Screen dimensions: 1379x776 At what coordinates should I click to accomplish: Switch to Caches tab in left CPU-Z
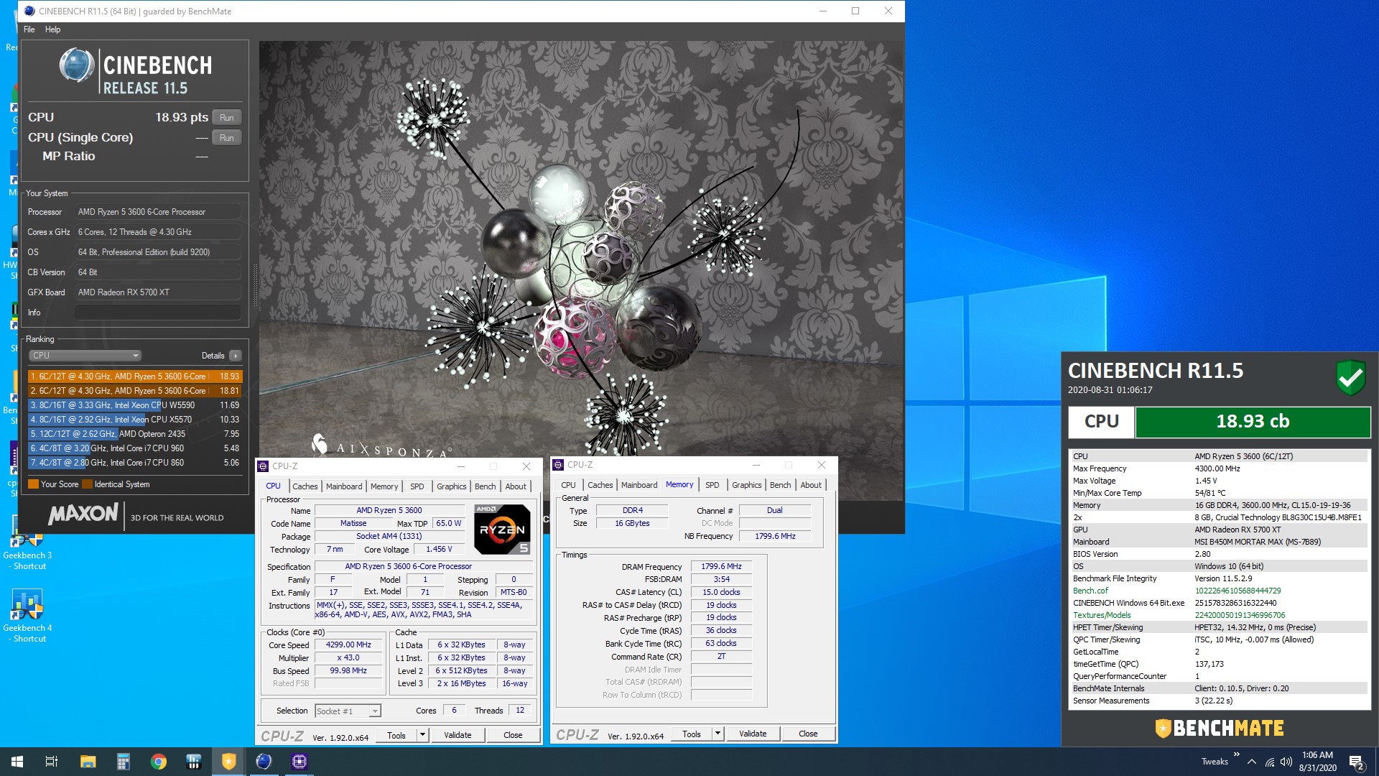coord(305,486)
